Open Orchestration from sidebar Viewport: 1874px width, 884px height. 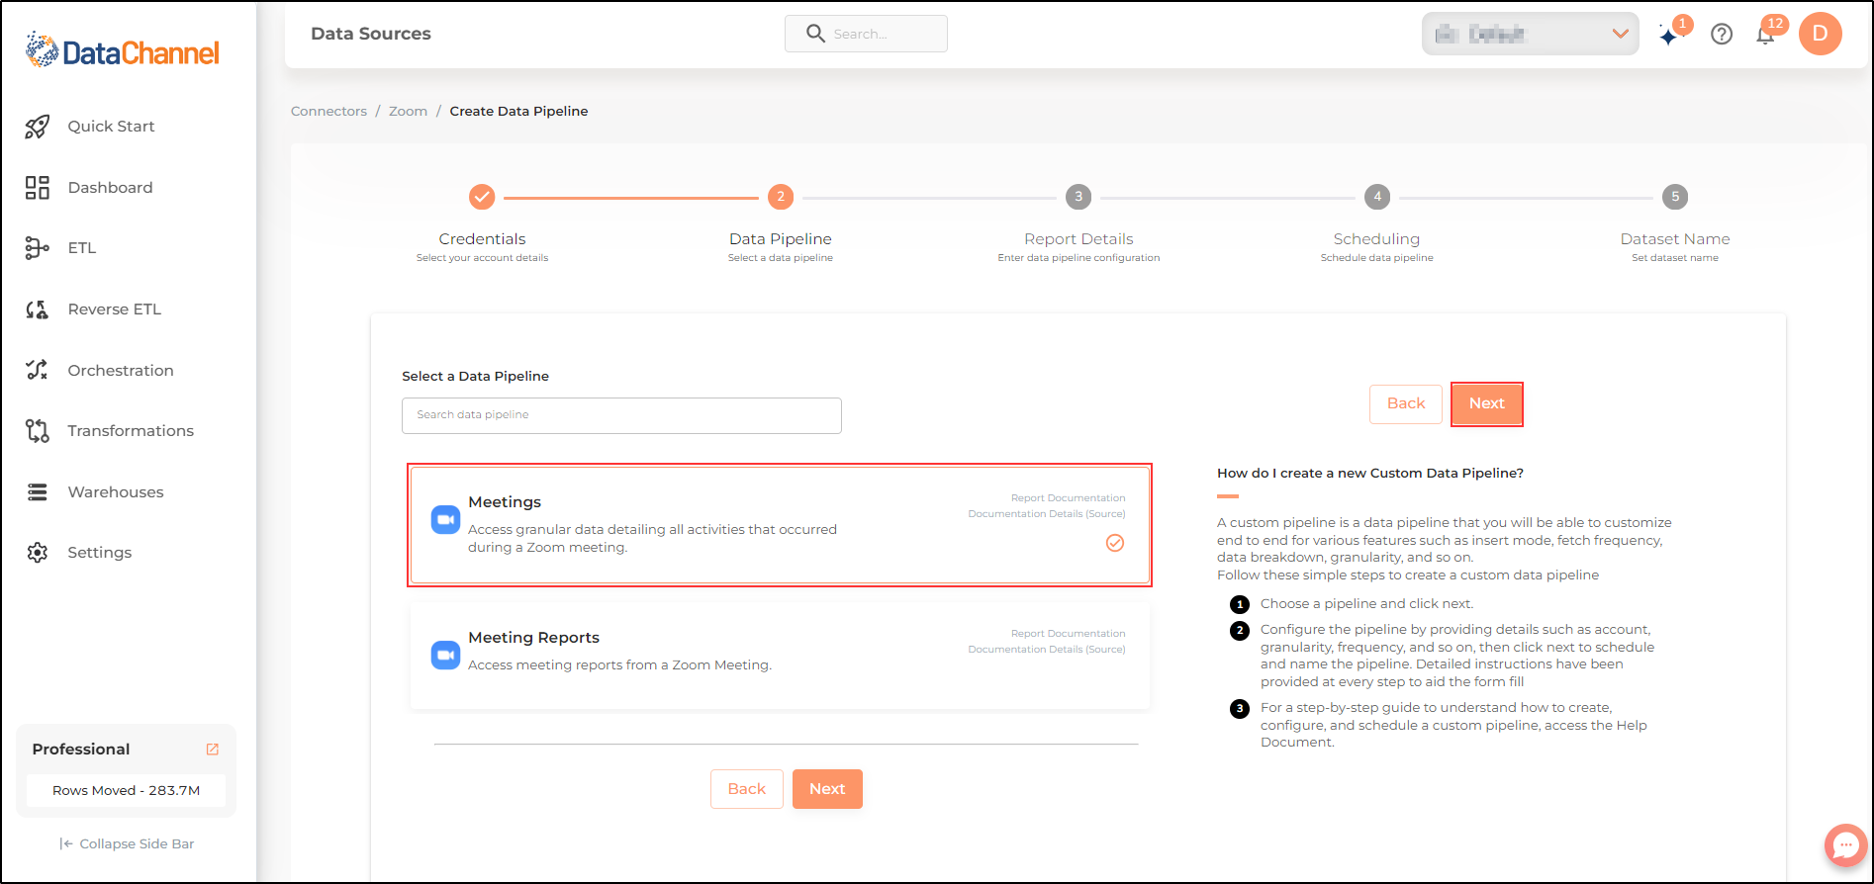pyautogui.click(x=120, y=370)
